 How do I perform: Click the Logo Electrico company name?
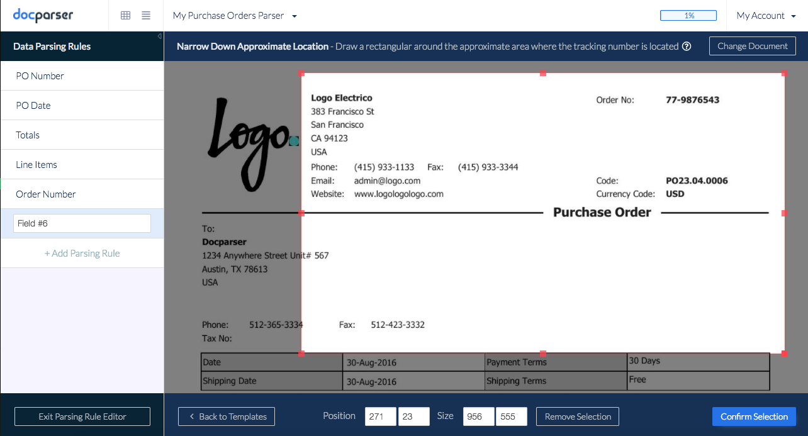click(342, 98)
